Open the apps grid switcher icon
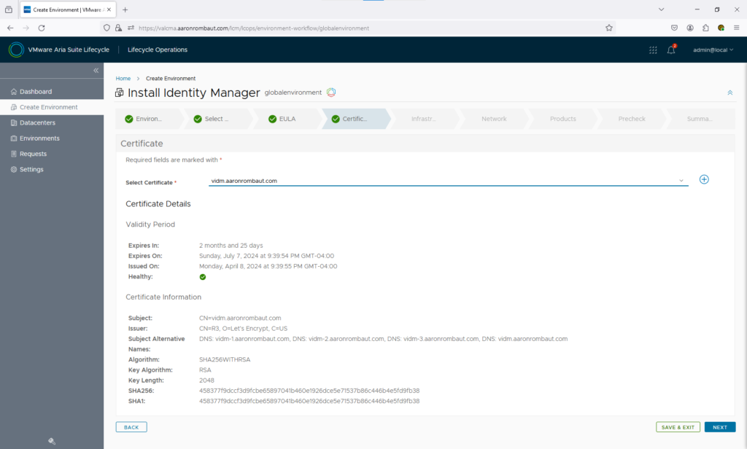747x449 pixels. click(x=653, y=50)
